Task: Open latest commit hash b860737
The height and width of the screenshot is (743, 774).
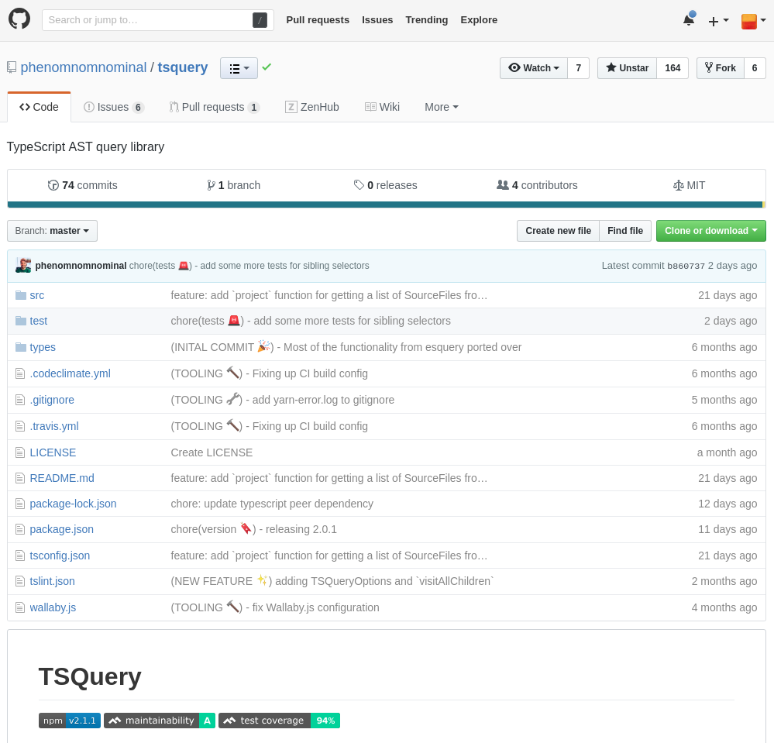Action: pyautogui.click(x=686, y=266)
